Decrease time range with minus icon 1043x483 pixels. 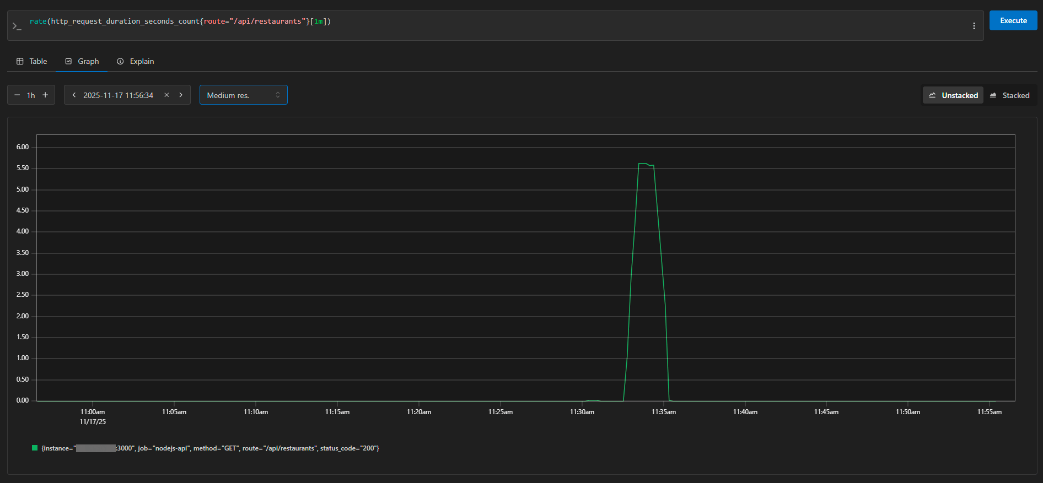[17, 95]
